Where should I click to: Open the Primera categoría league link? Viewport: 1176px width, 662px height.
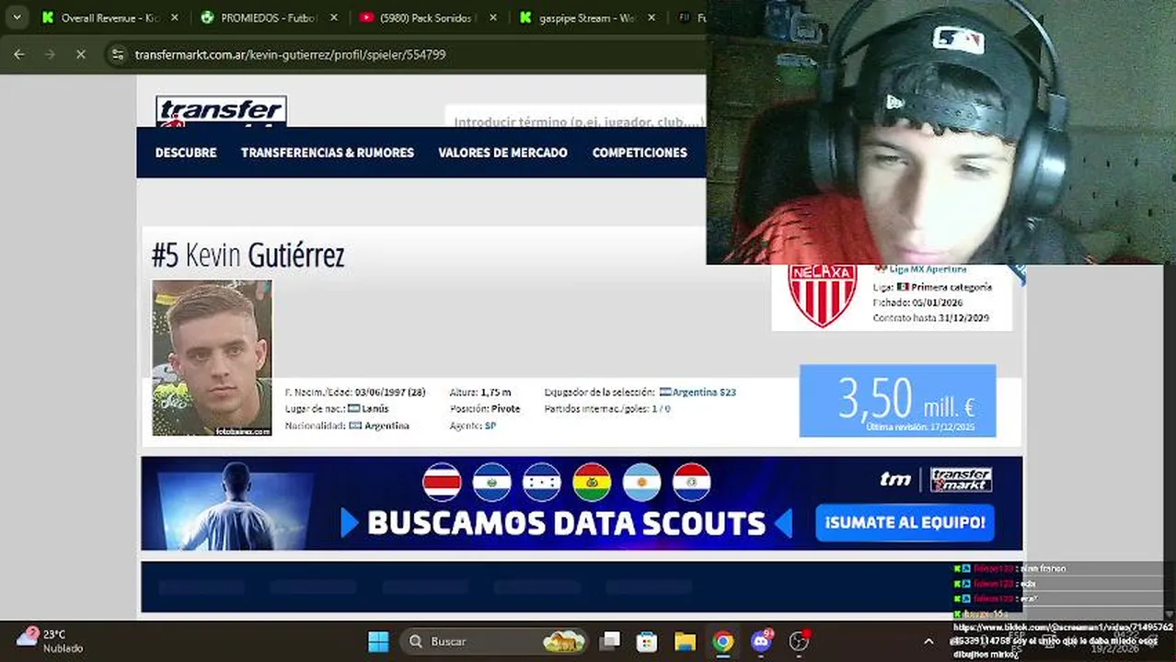tap(951, 287)
